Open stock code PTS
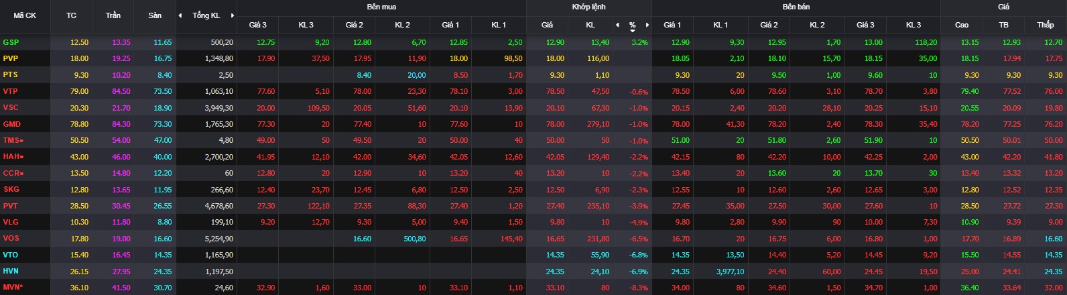This screenshot has width=1067, height=295. [10, 74]
